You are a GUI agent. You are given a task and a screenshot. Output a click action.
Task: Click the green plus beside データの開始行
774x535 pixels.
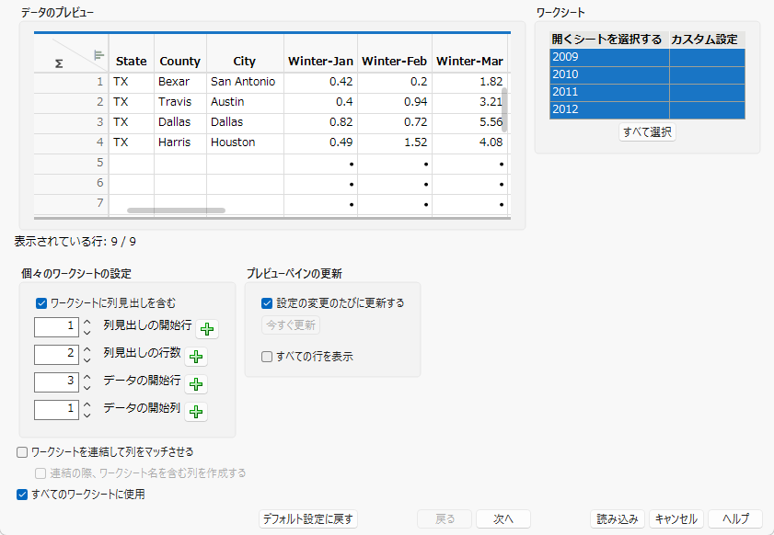point(196,384)
